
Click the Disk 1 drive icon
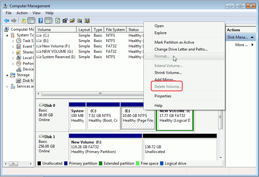tap(41, 136)
